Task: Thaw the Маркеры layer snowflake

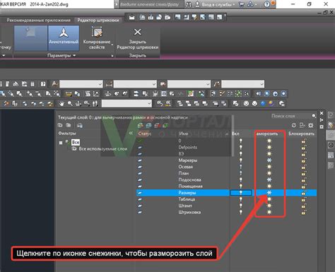Action: (269, 160)
